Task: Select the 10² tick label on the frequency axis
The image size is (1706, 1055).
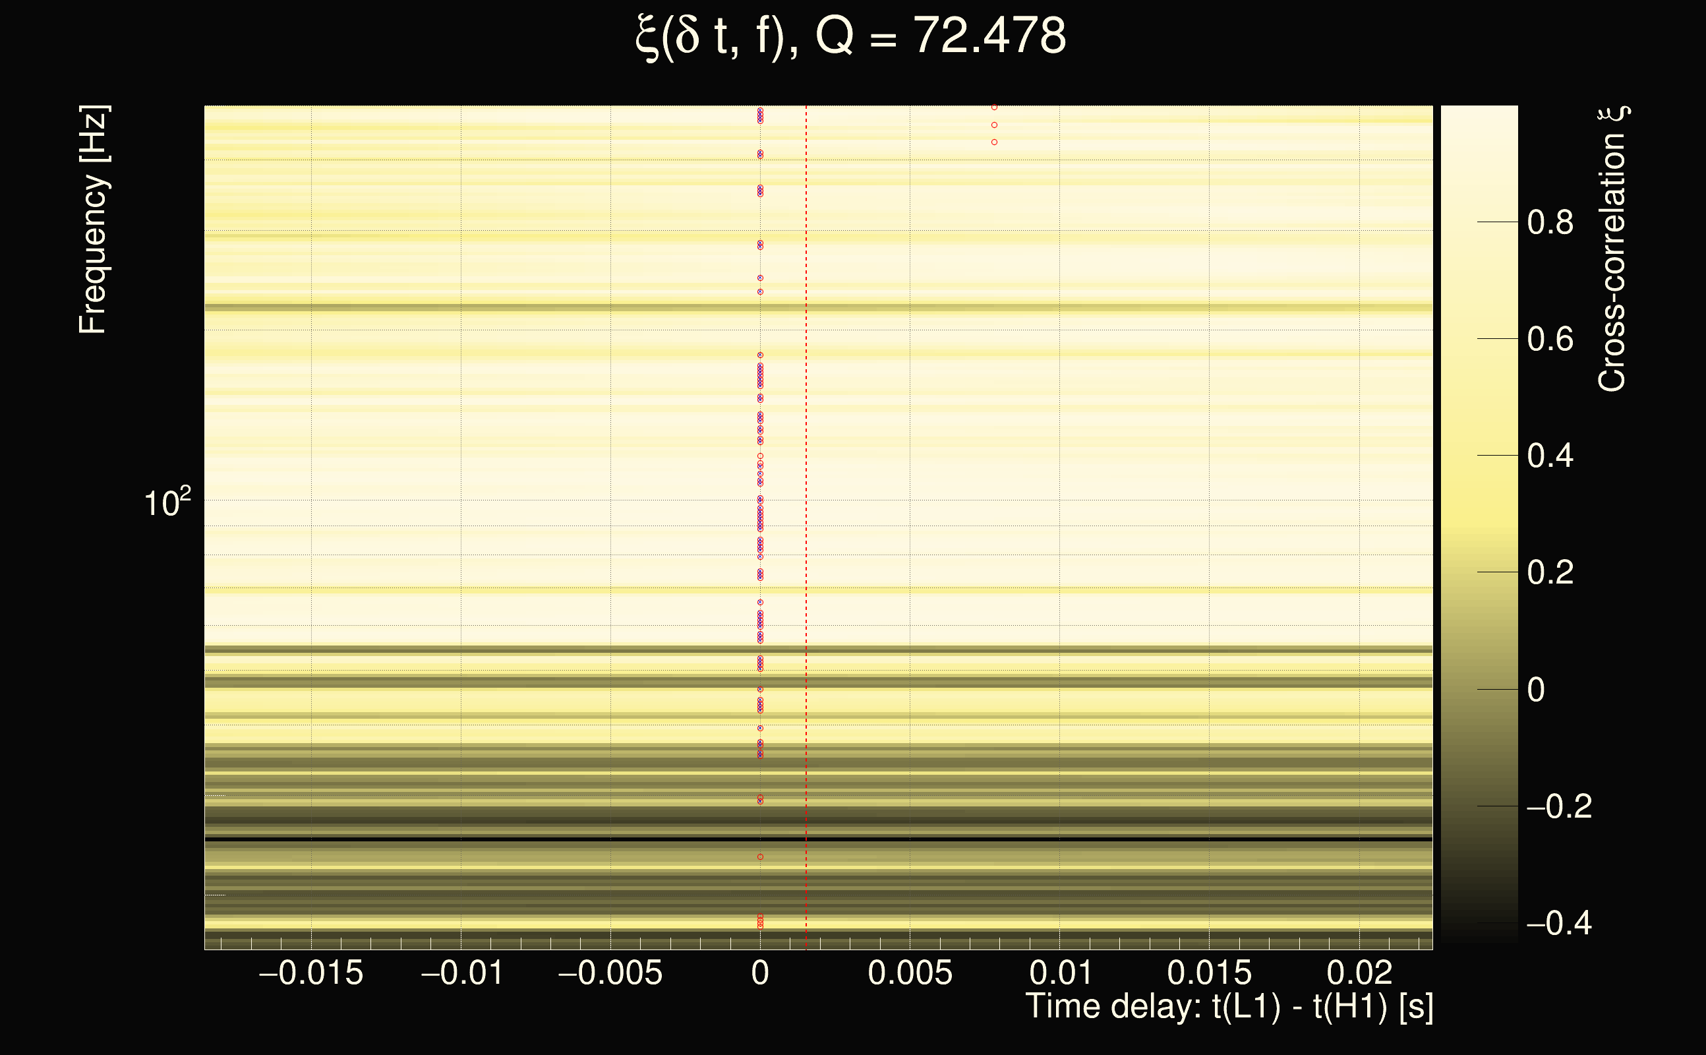Action: 167,502
